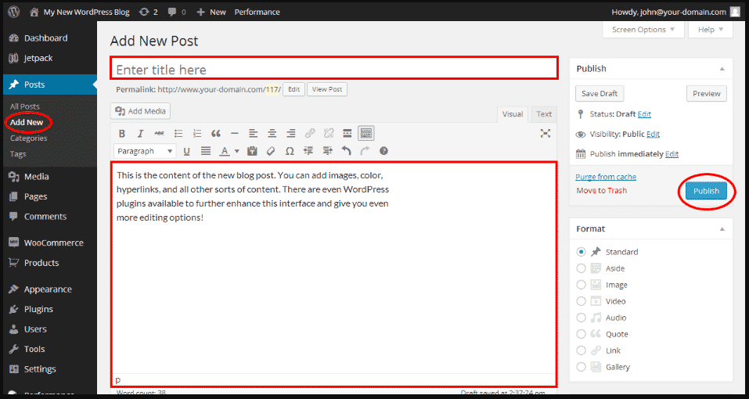Apply italic formatting
The width and height of the screenshot is (749, 399).
pos(140,134)
